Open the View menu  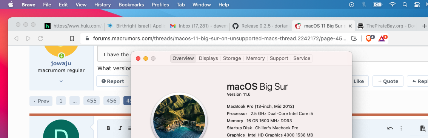pos(81,5)
